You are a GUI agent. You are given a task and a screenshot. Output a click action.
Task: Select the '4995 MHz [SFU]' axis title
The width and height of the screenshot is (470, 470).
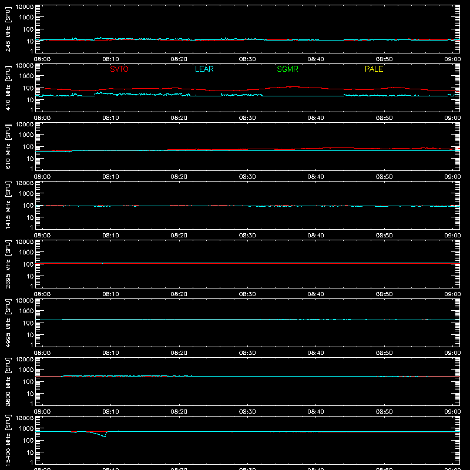click(8, 323)
